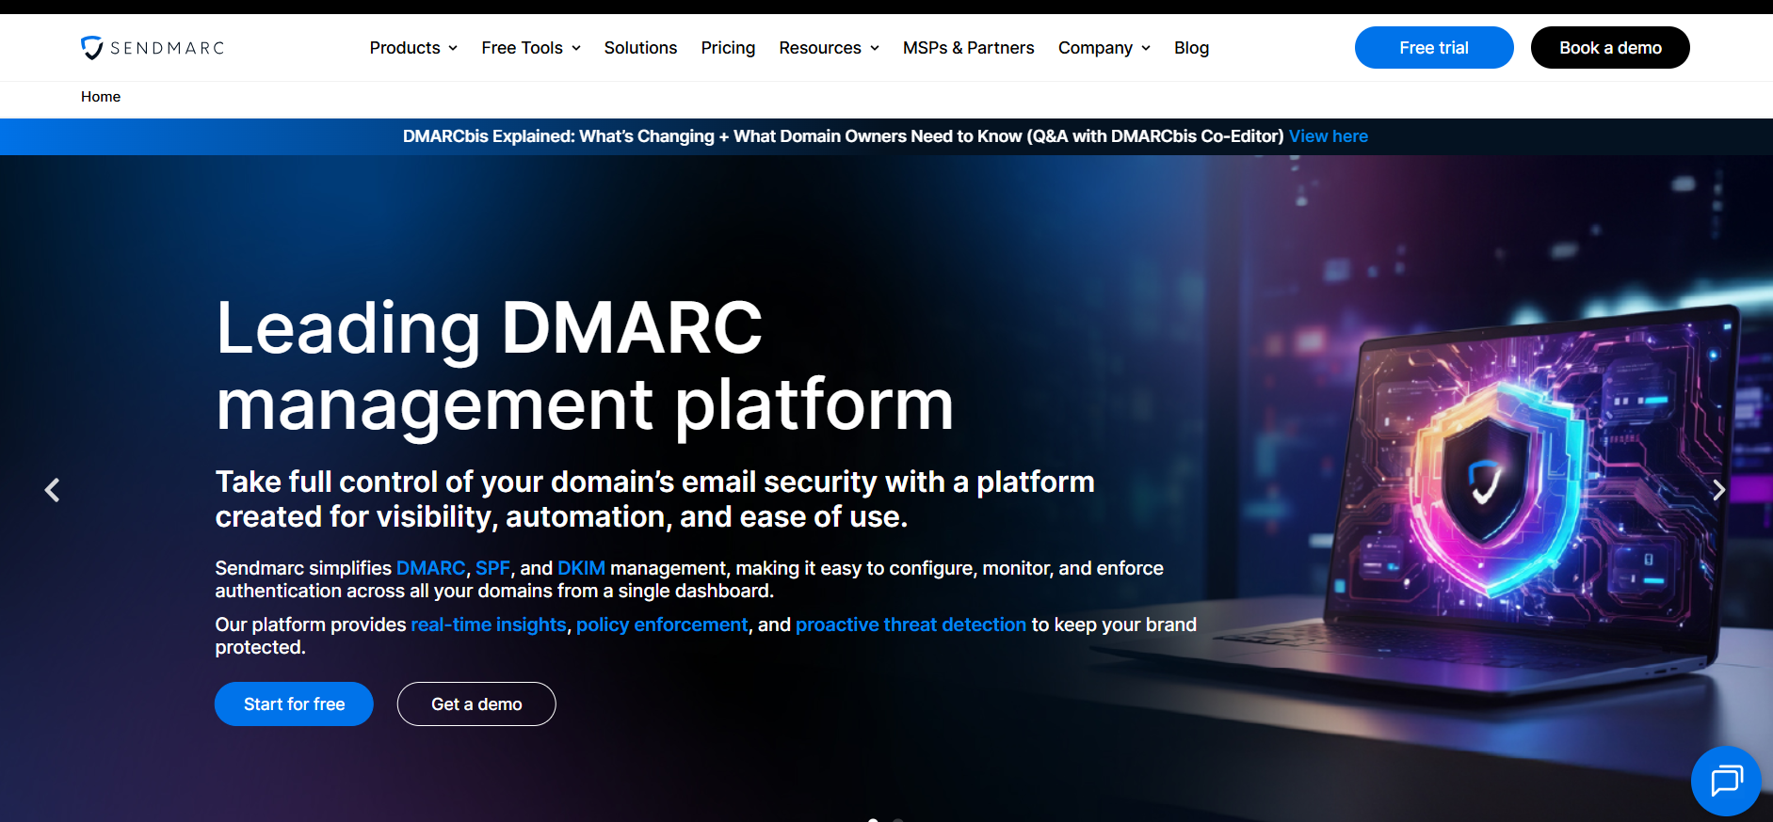Expand the Products dropdown menu
The width and height of the screenshot is (1773, 822).
413,48
